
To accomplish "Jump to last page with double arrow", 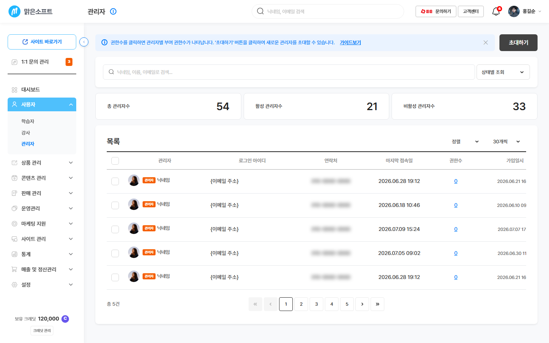I will (377, 304).
